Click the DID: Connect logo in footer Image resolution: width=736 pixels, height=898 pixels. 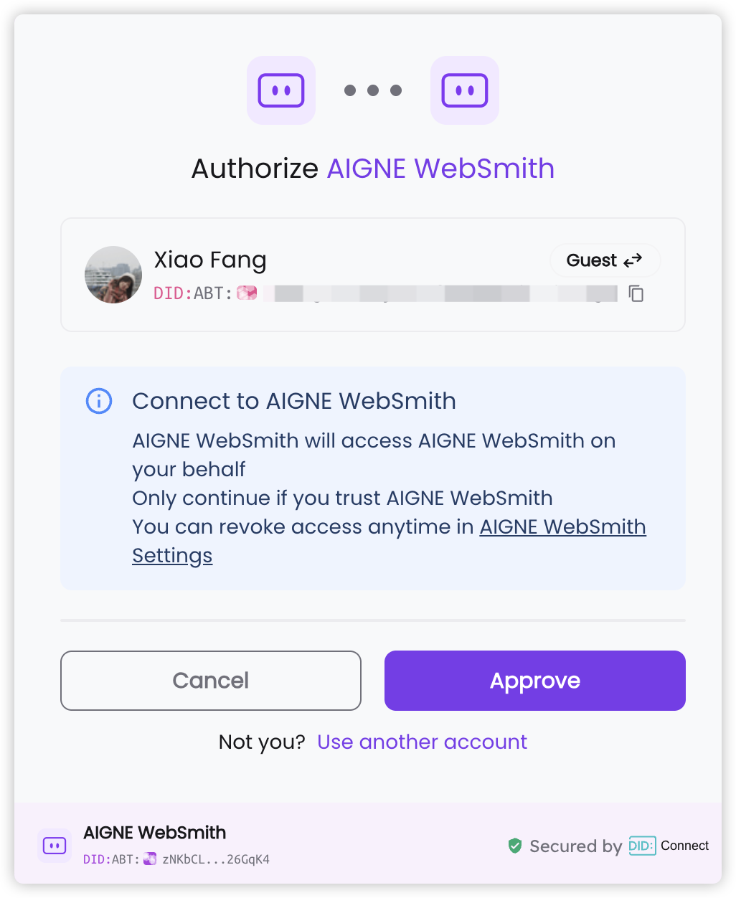coord(669,846)
